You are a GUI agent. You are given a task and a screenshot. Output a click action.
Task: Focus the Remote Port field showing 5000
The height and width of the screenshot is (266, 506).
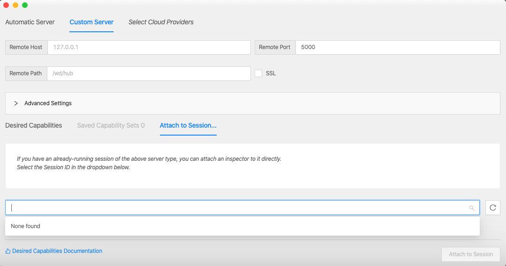tap(398, 47)
